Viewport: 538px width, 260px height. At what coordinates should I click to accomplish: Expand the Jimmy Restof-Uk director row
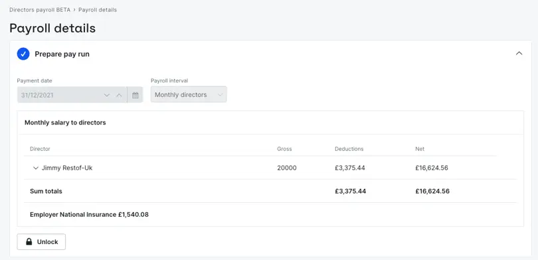coord(35,168)
